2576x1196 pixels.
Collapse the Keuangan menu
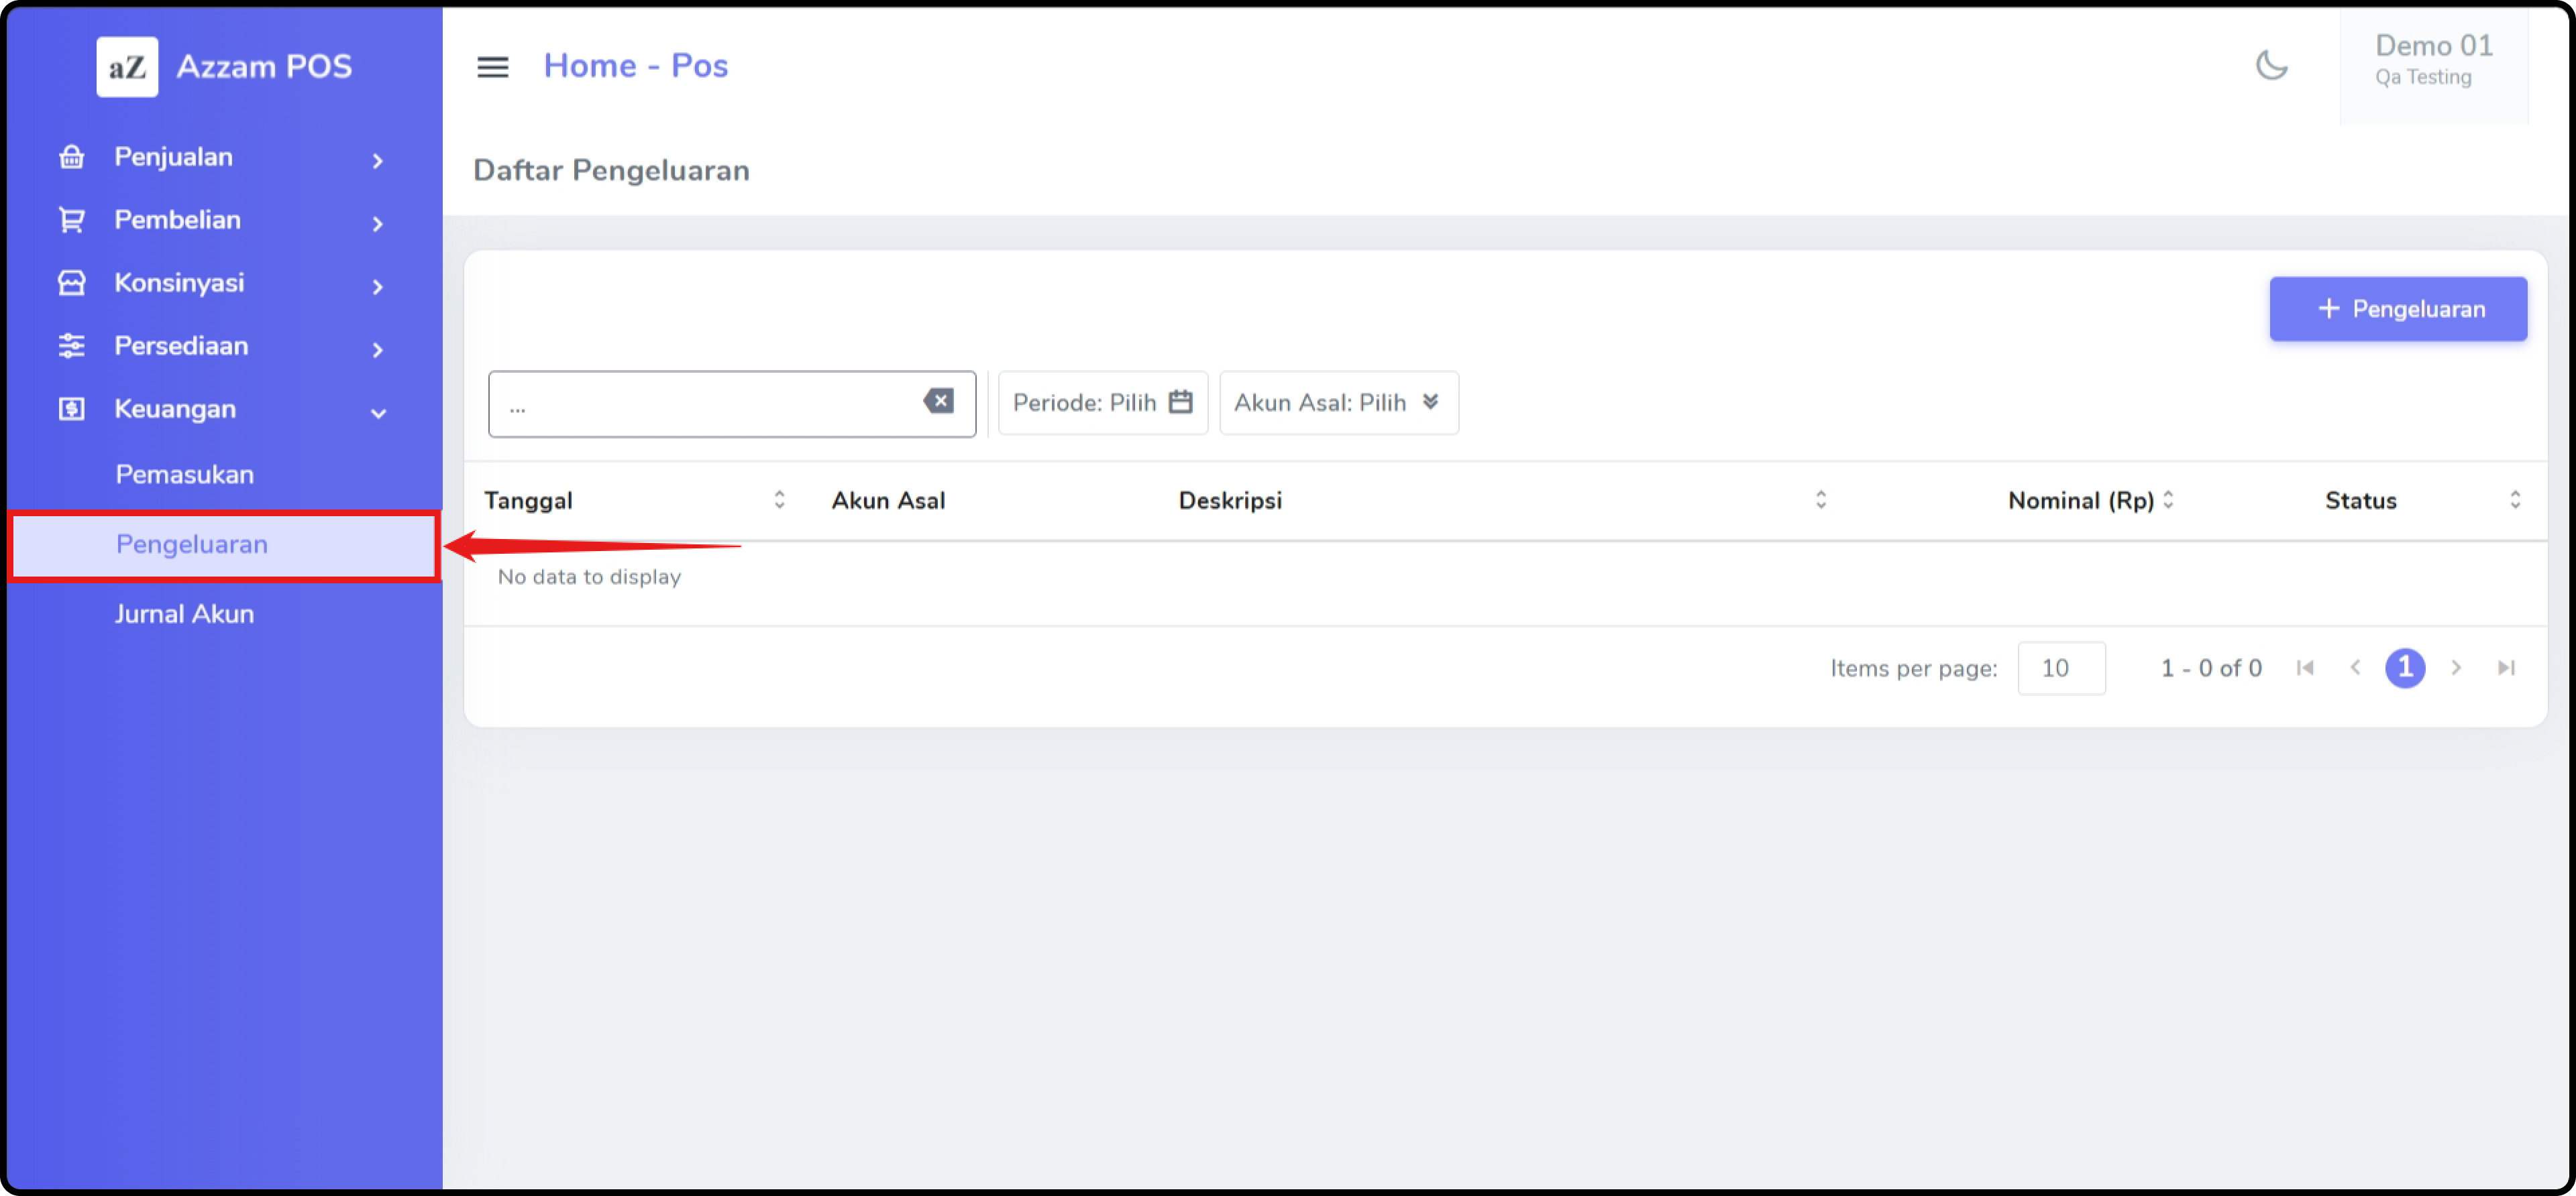coord(378,413)
